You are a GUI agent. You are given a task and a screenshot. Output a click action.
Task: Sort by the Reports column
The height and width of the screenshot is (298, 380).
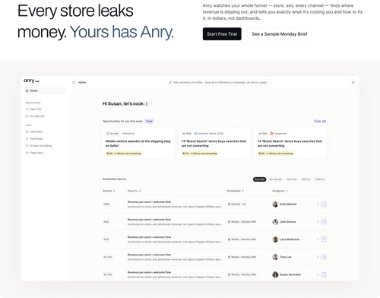[x=135, y=191]
